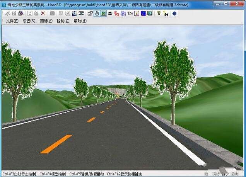The image size is (246, 177).
Task: Minimize the Hard3D window
Action: pyautogui.click(x=218, y=3)
